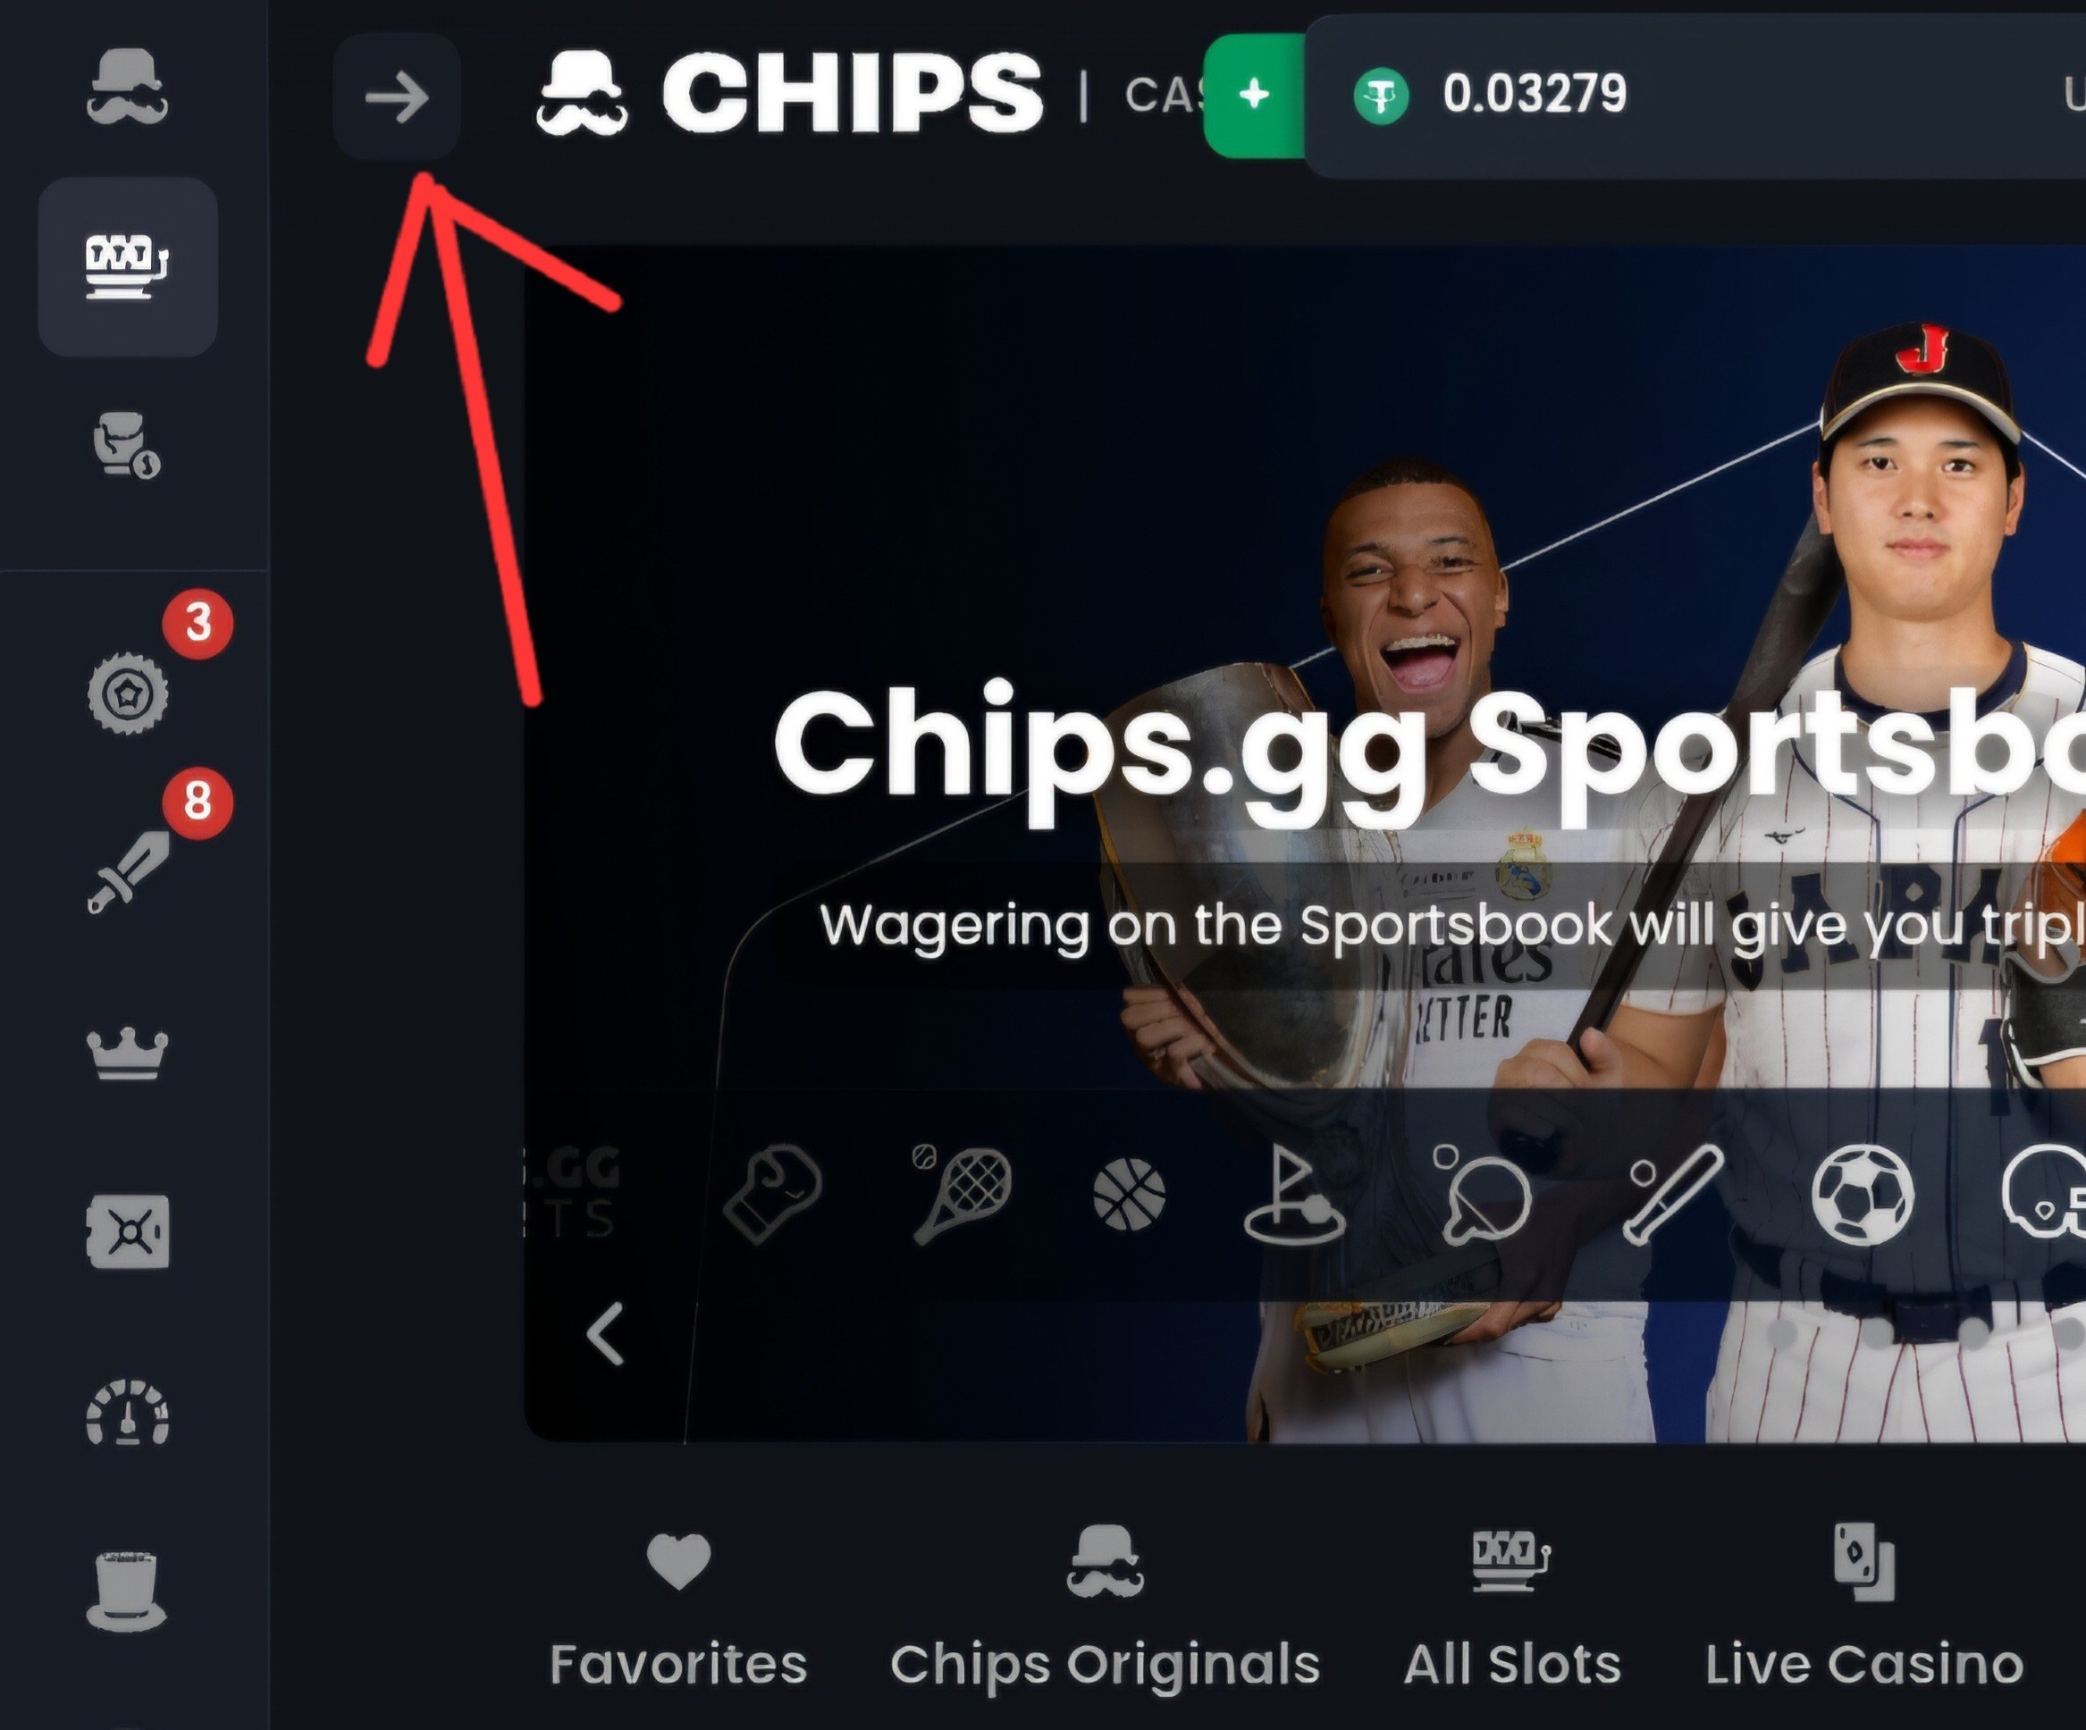The height and width of the screenshot is (1730, 2086).
Task: Click the Chips.gg Sportsbook banner
Action: (x=1304, y=844)
